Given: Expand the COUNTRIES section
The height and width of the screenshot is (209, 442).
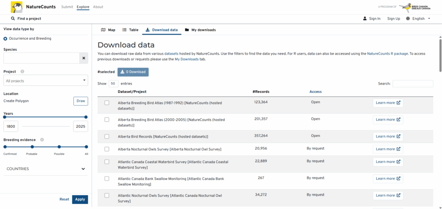Looking at the screenshot, I should tap(46, 169).
